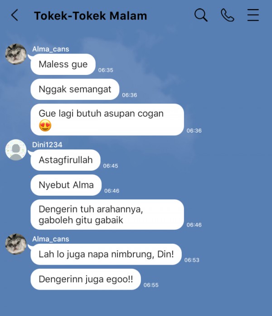Tap the heart-eyes emoji in message
The width and height of the screenshot is (272, 316).
pos(45,125)
